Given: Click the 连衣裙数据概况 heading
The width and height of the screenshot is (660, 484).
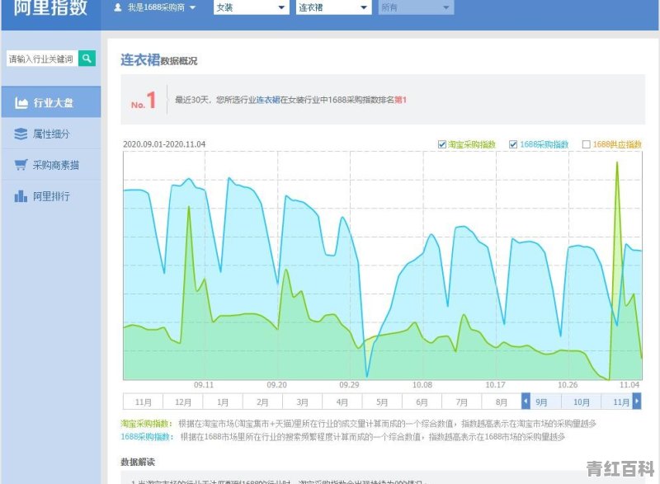Looking at the screenshot, I should click(158, 59).
